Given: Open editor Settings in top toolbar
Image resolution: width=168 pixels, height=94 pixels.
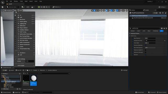Looking at the screenshot, I should pos(162,7).
